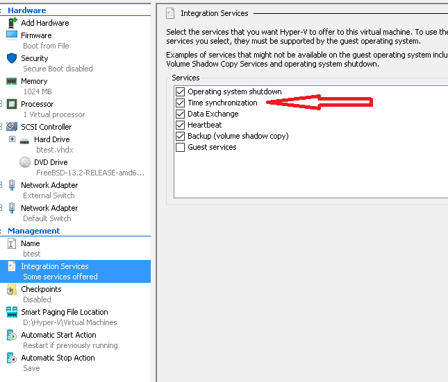Collapse the SCSI Controller node
The image size is (448, 382).
pyautogui.click(x=1, y=127)
